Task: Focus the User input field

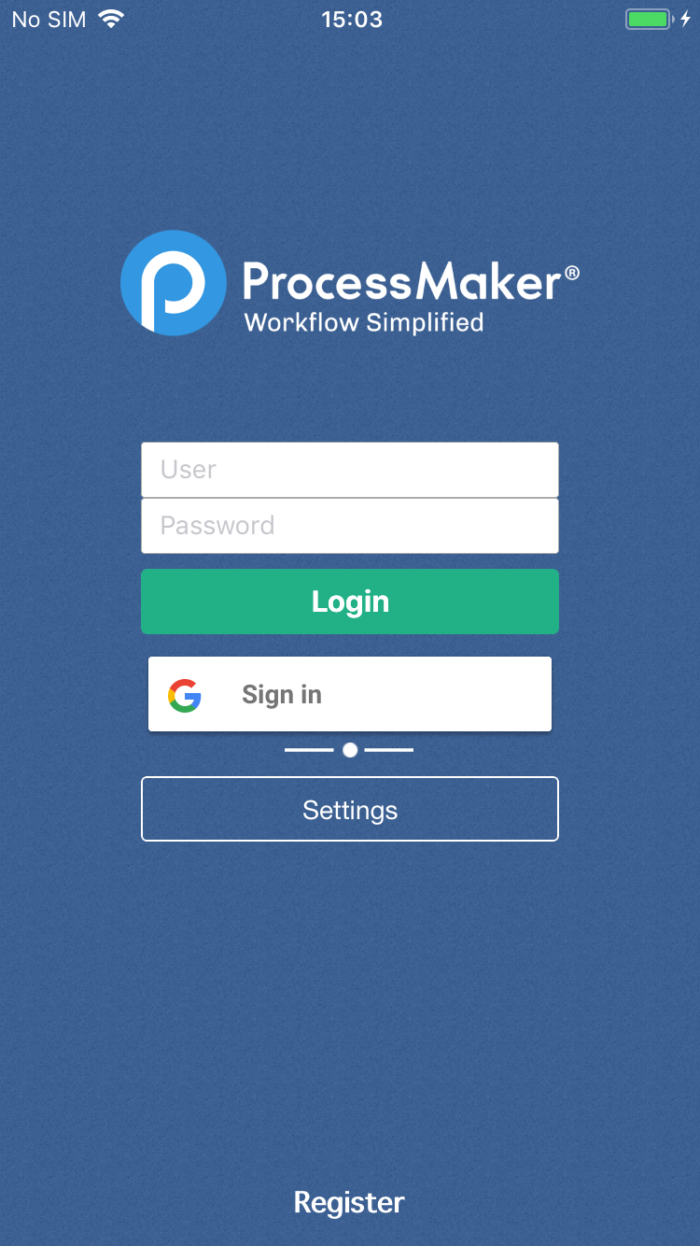Action: 350,470
